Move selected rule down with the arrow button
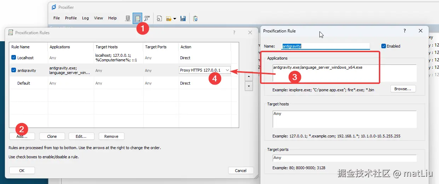The height and width of the screenshot is (184, 439). [249, 86]
